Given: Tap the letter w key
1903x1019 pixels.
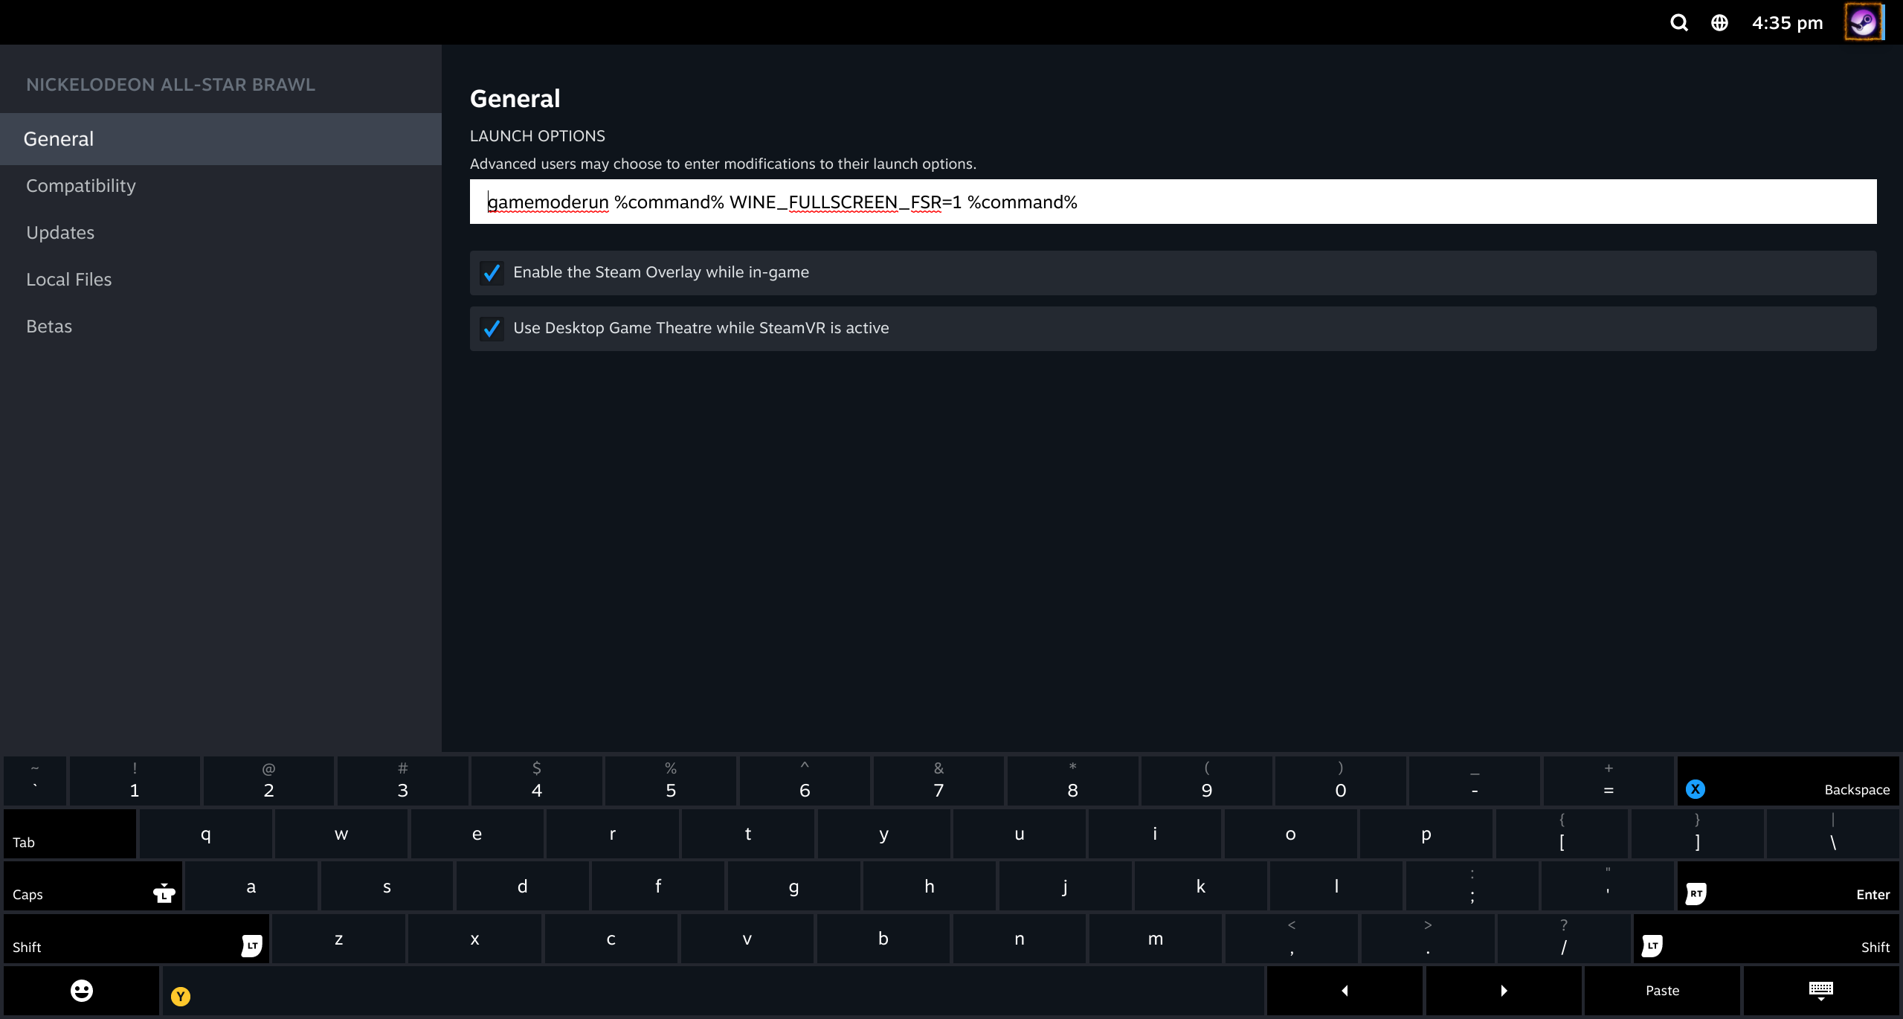Looking at the screenshot, I should (x=341, y=834).
